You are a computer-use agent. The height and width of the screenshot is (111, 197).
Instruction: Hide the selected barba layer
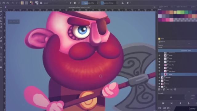coord(159,74)
